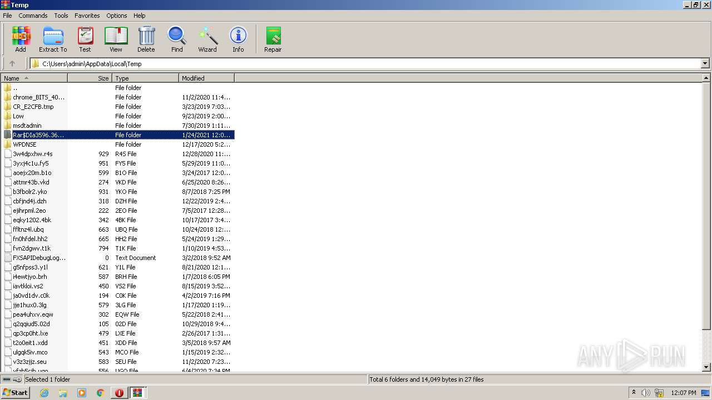Image resolution: width=712 pixels, height=400 pixels.
Task: Expand the address path dropdown
Action: (705, 63)
